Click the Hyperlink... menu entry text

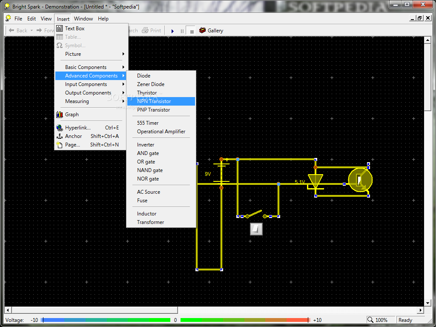pos(78,128)
